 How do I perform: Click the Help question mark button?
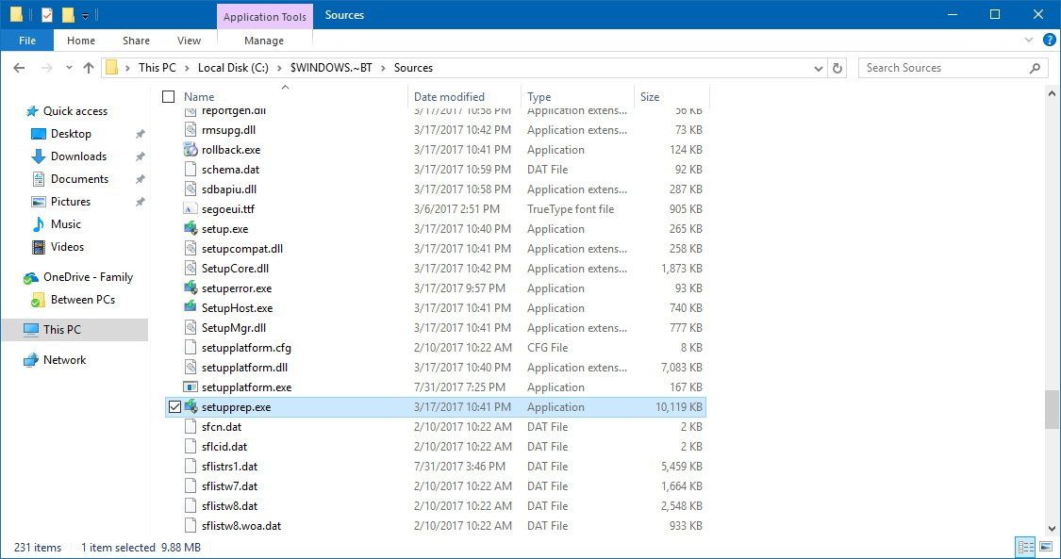tap(1049, 41)
